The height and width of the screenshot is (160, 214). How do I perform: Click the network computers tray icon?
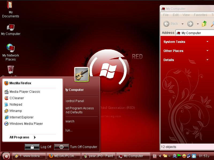pyautogui.click(x=189, y=156)
